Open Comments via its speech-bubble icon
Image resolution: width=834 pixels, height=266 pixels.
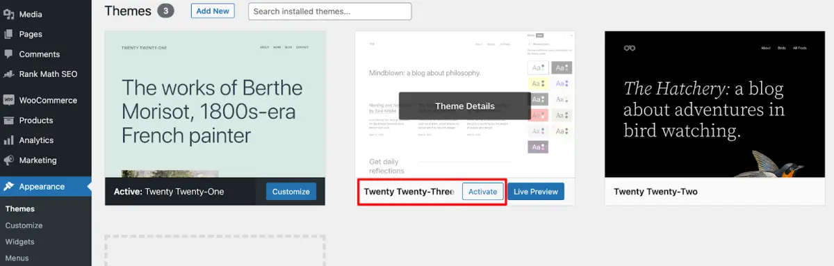tap(9, 54)
